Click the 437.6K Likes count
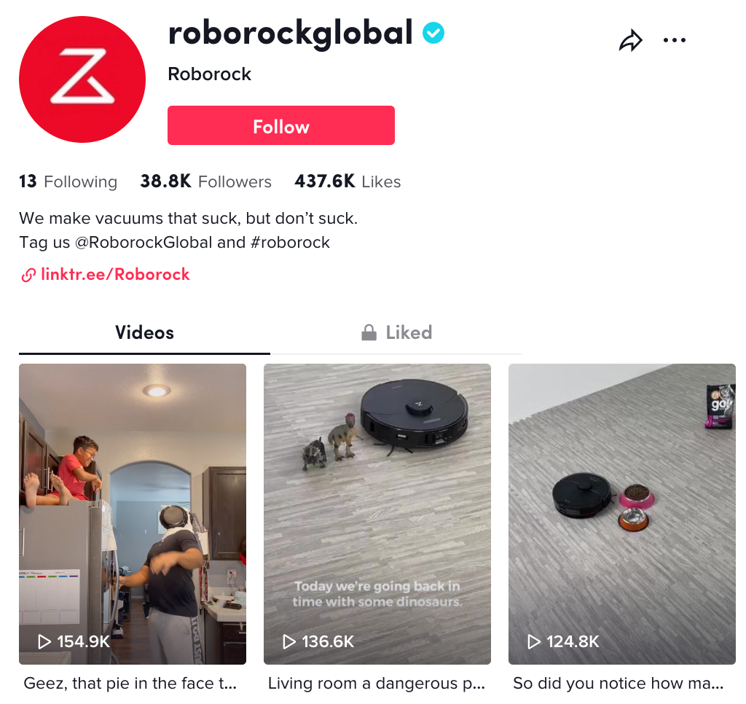 (x=348, y=181)
